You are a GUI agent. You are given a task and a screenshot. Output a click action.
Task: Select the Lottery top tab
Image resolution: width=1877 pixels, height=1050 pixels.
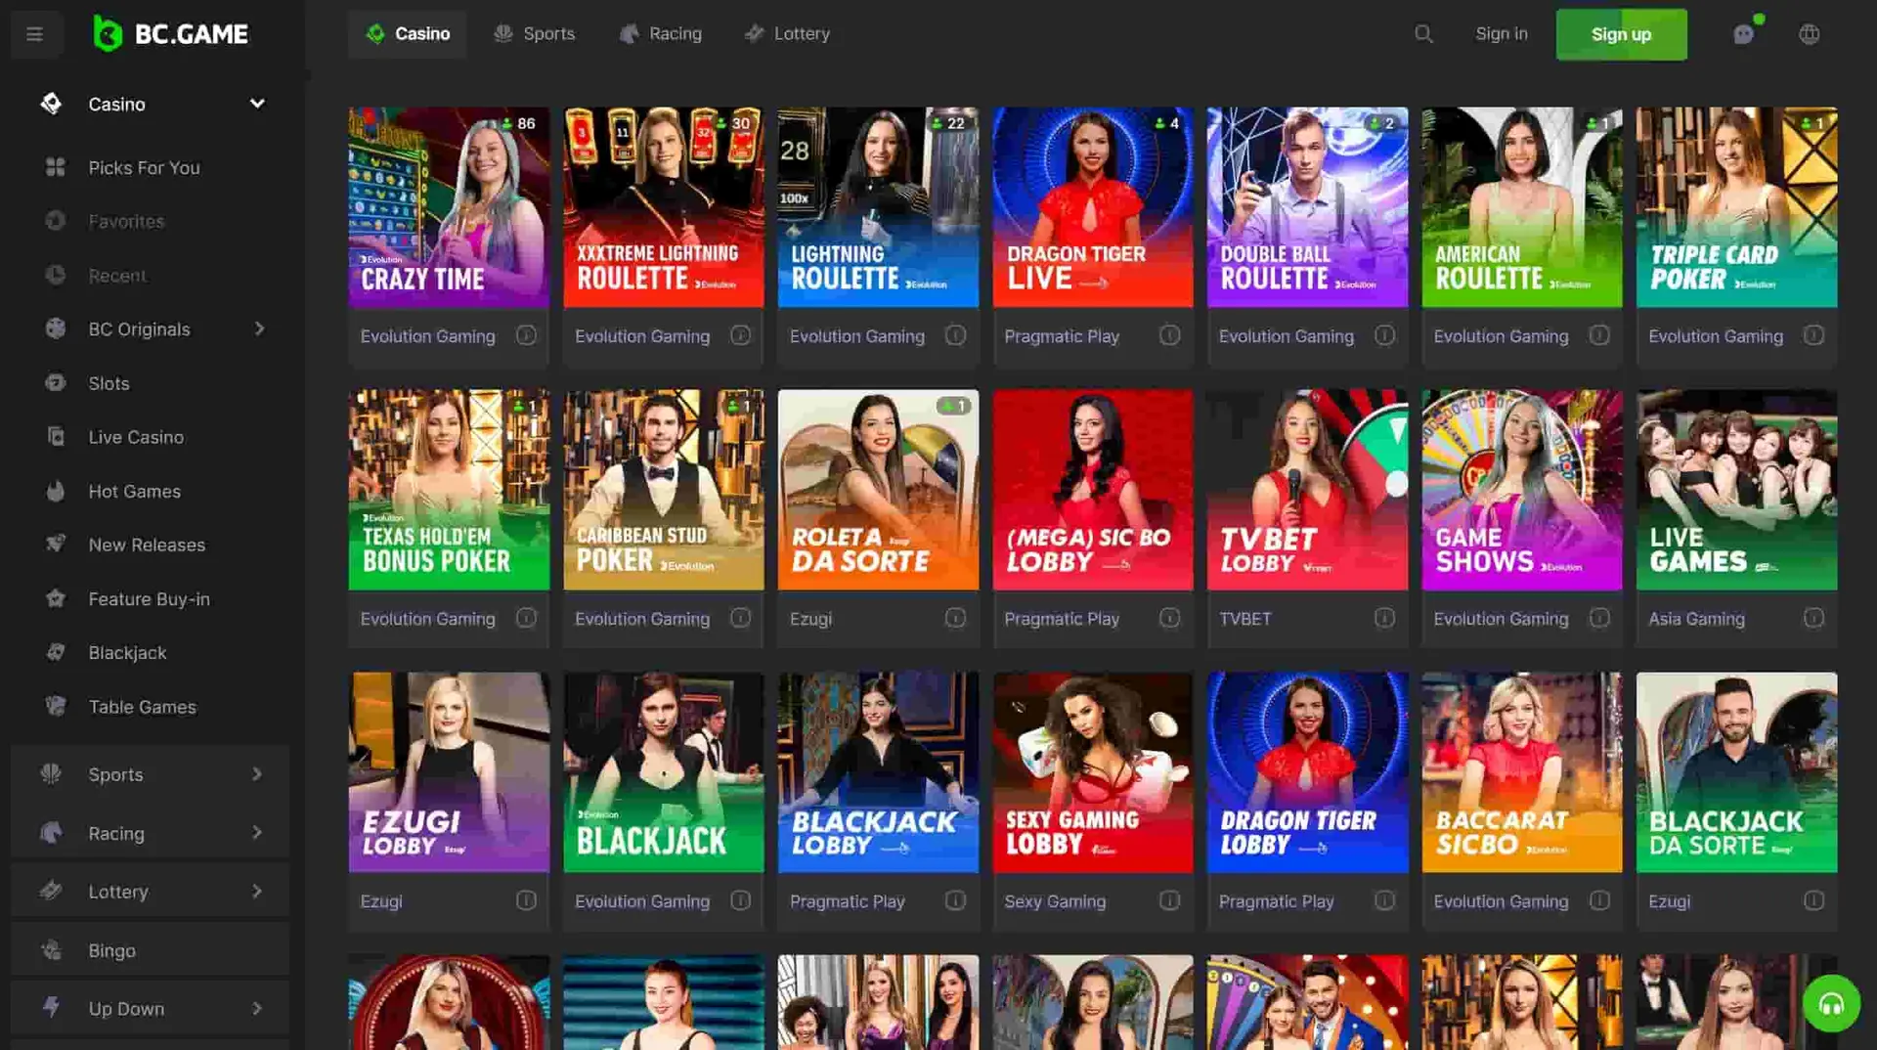click(787, 34)
